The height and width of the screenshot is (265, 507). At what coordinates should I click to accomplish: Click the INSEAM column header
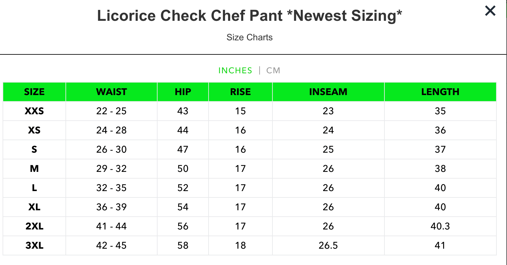pos(328,92)
